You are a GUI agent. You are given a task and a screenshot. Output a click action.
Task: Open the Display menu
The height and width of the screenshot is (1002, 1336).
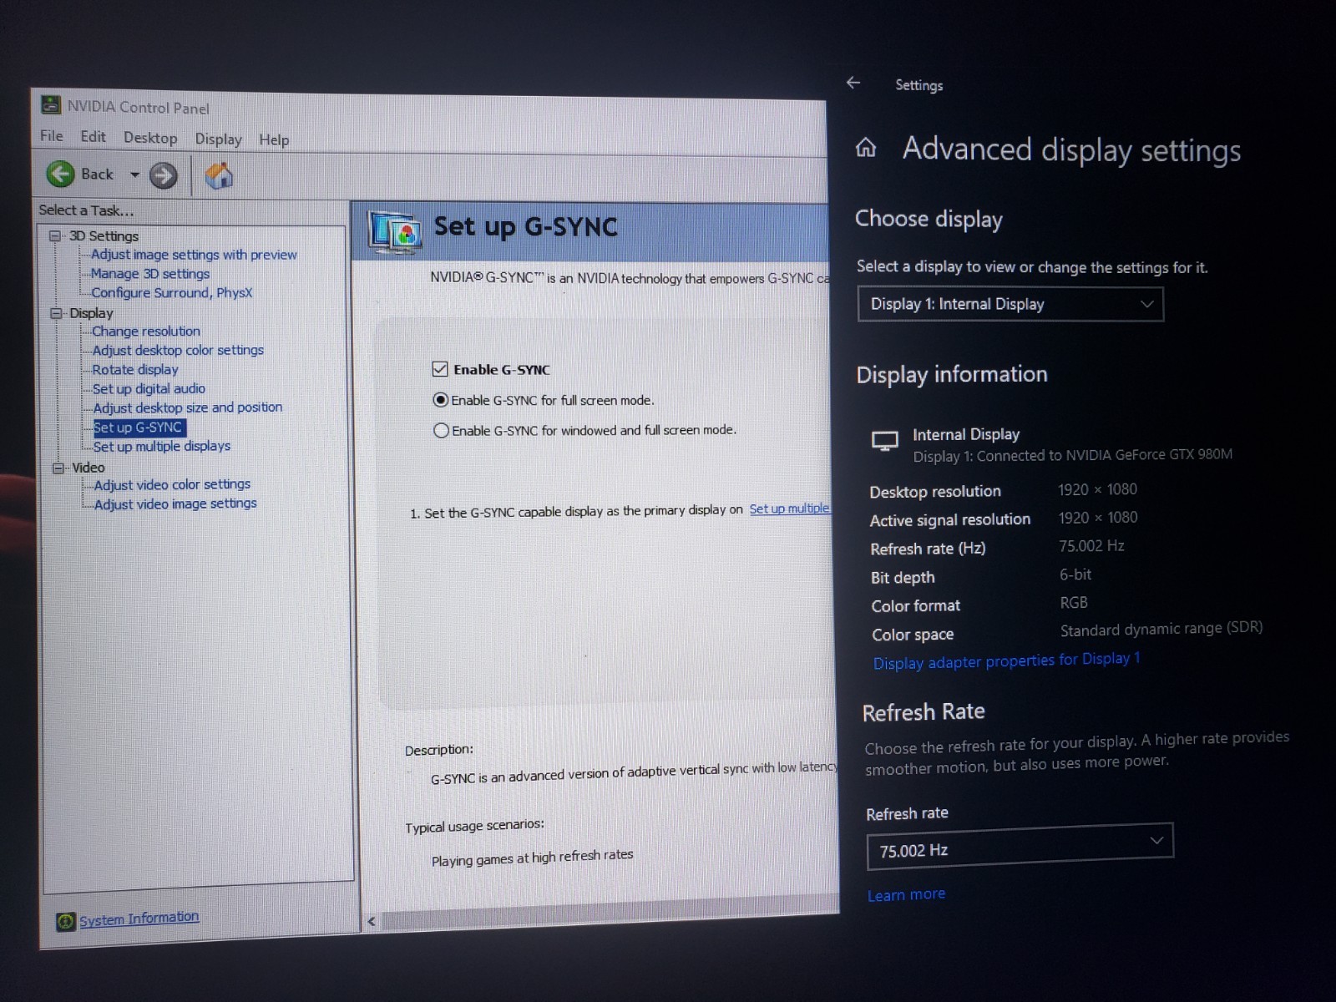(x=218, y=139)
